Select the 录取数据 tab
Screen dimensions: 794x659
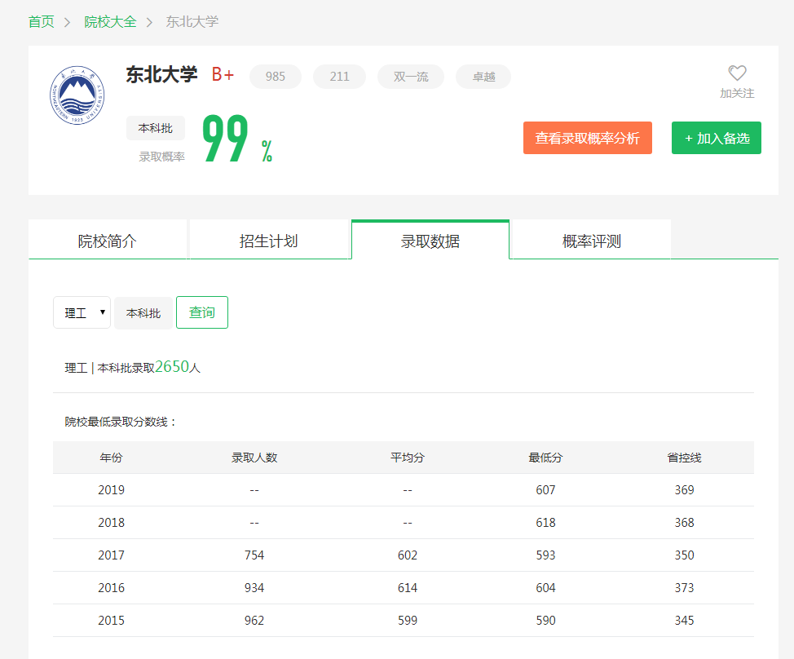(x=430, y=241)
